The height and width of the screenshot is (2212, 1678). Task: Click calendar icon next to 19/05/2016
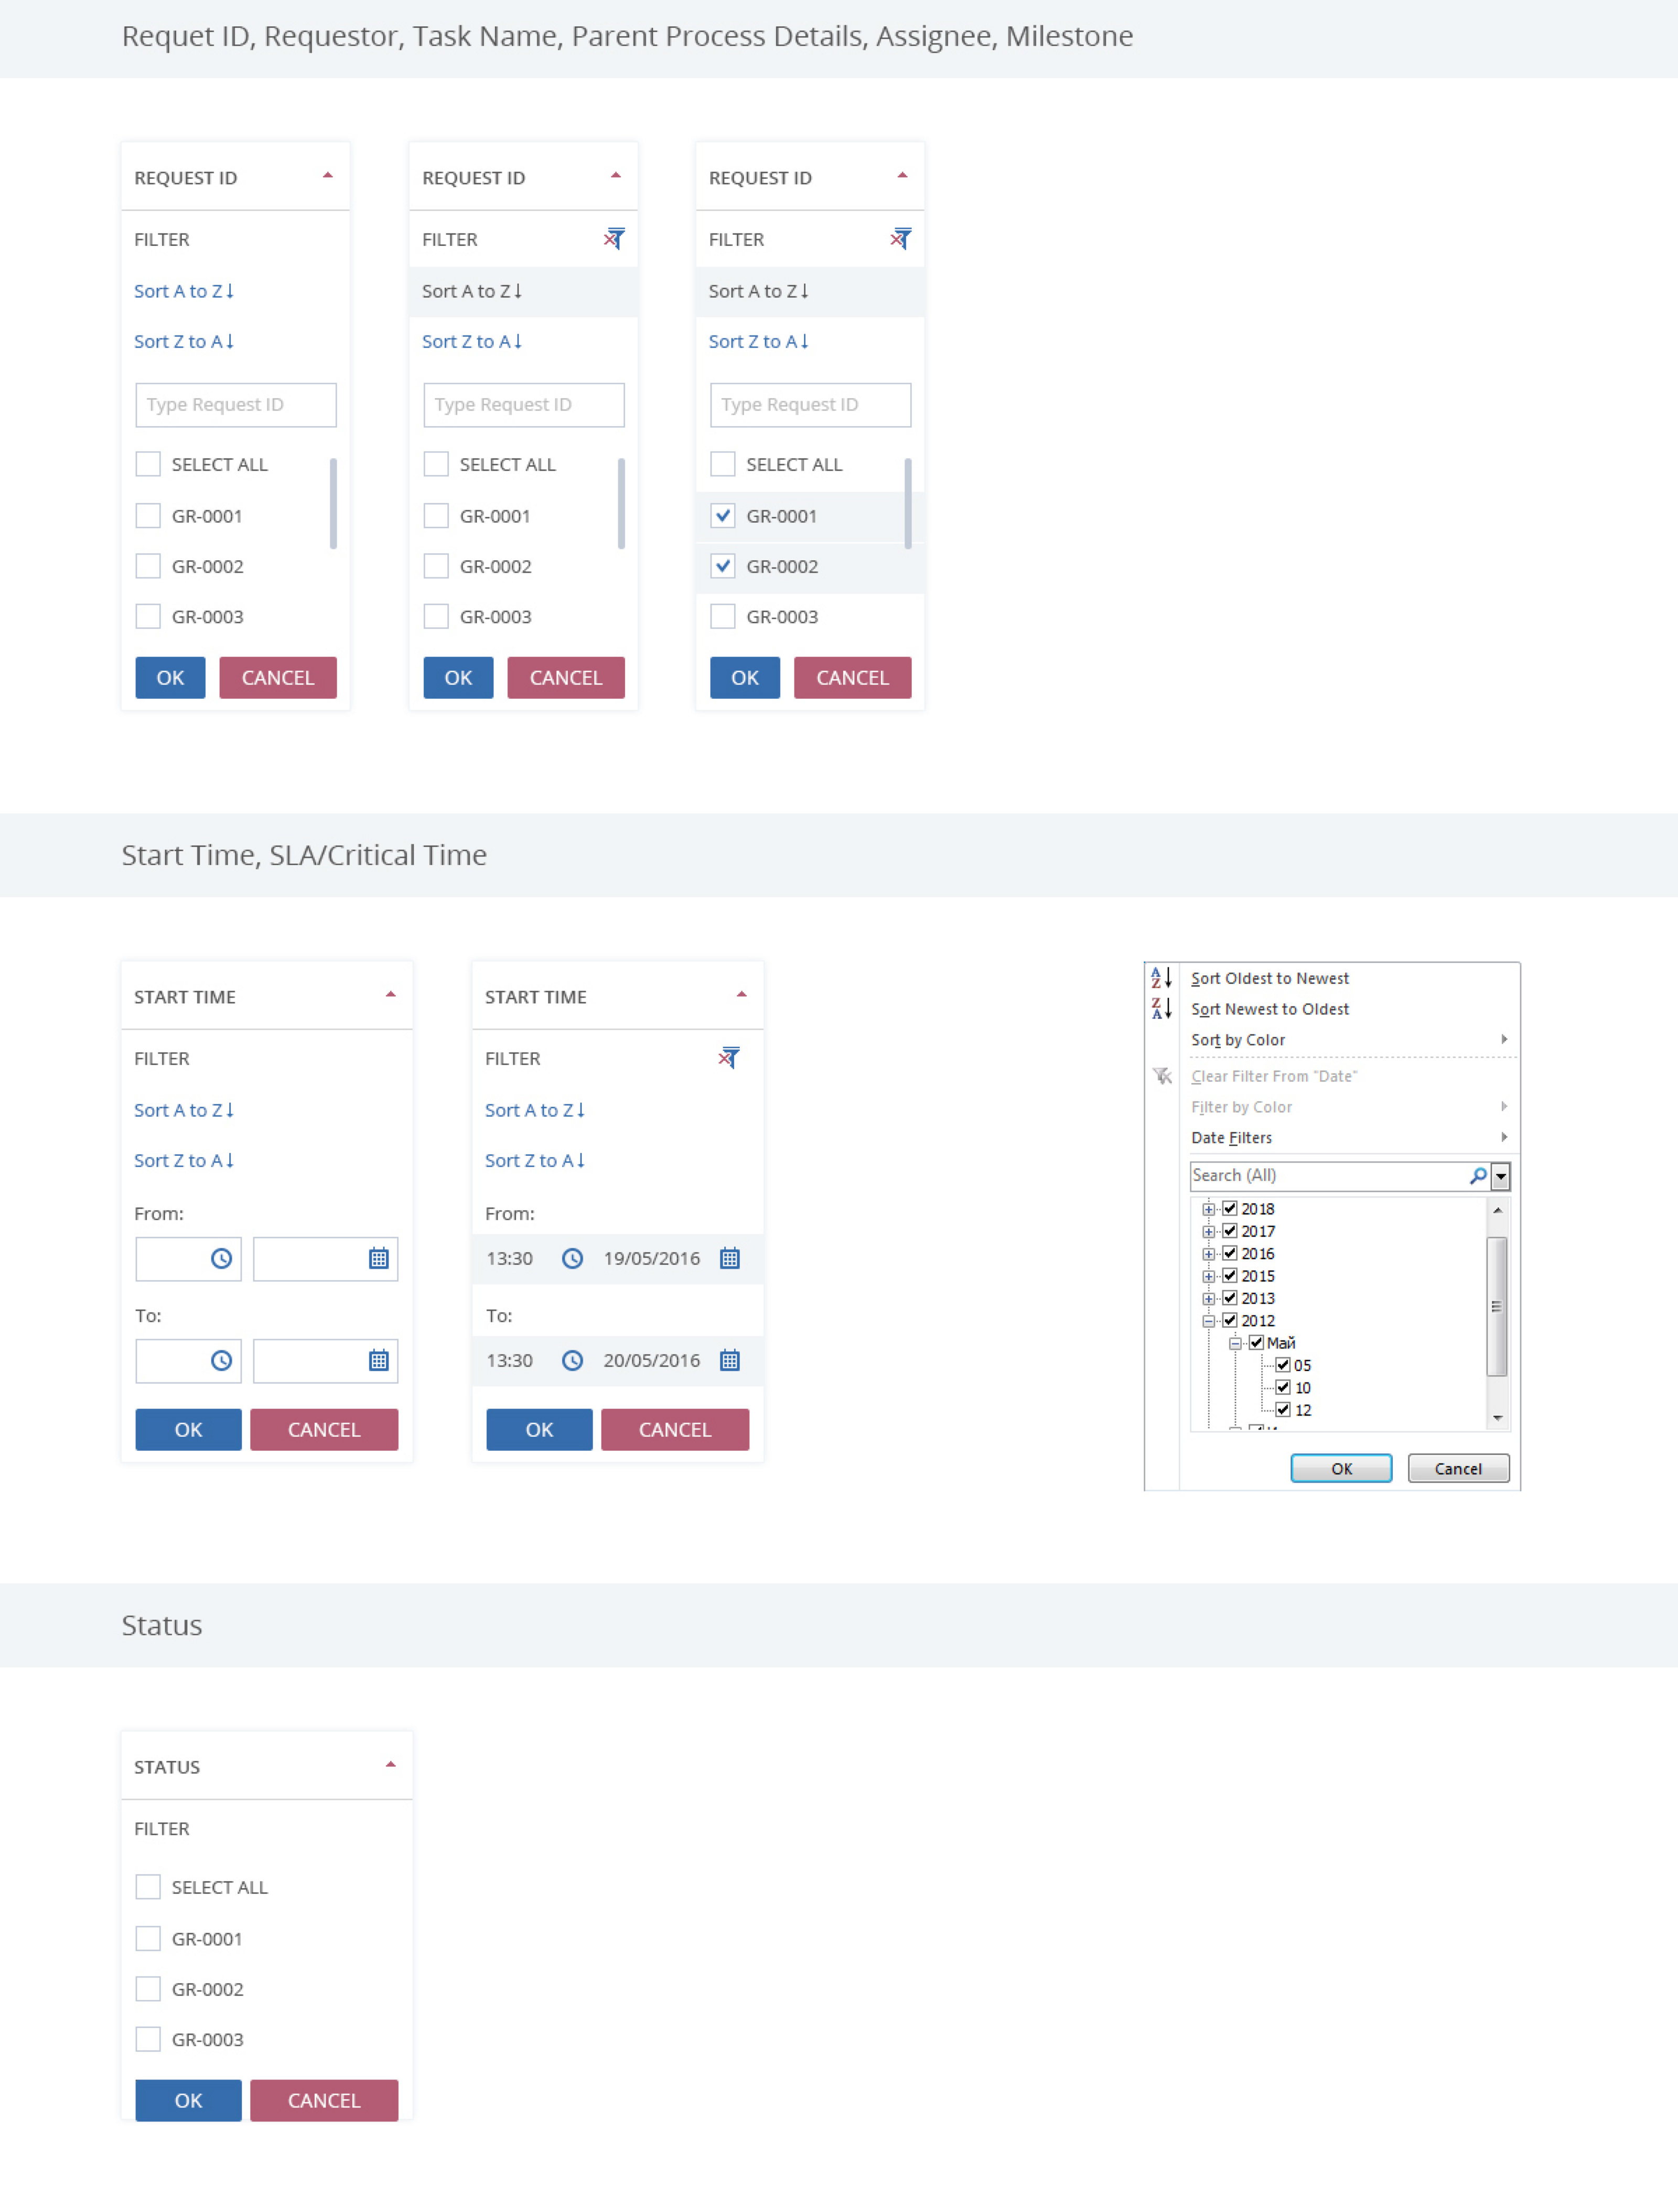pos(729,1259)
